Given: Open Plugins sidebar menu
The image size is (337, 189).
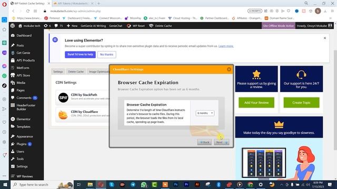Looking at the screenshot, I should (x=22, y=144).
